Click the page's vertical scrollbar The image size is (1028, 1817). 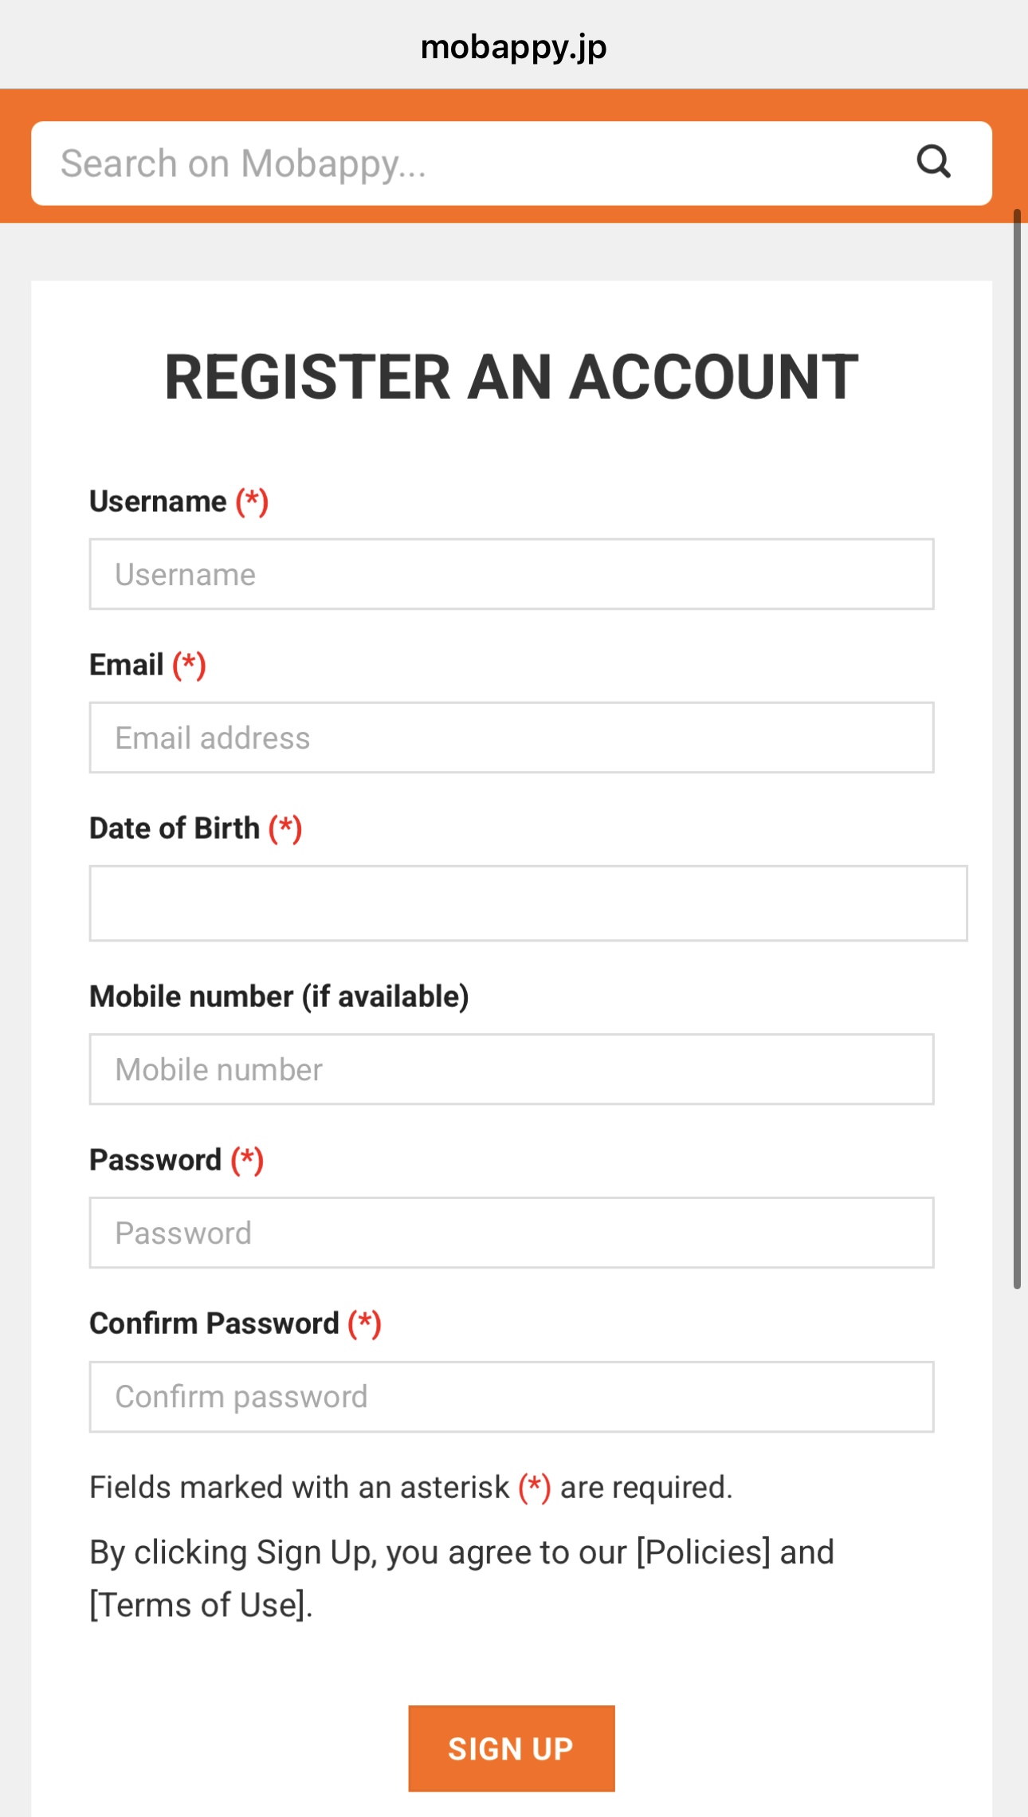[1017, 749]
